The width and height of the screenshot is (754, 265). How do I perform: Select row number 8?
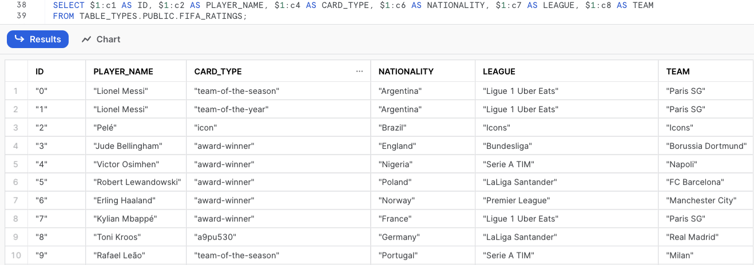pyautogui.click(x=16, y=219)
